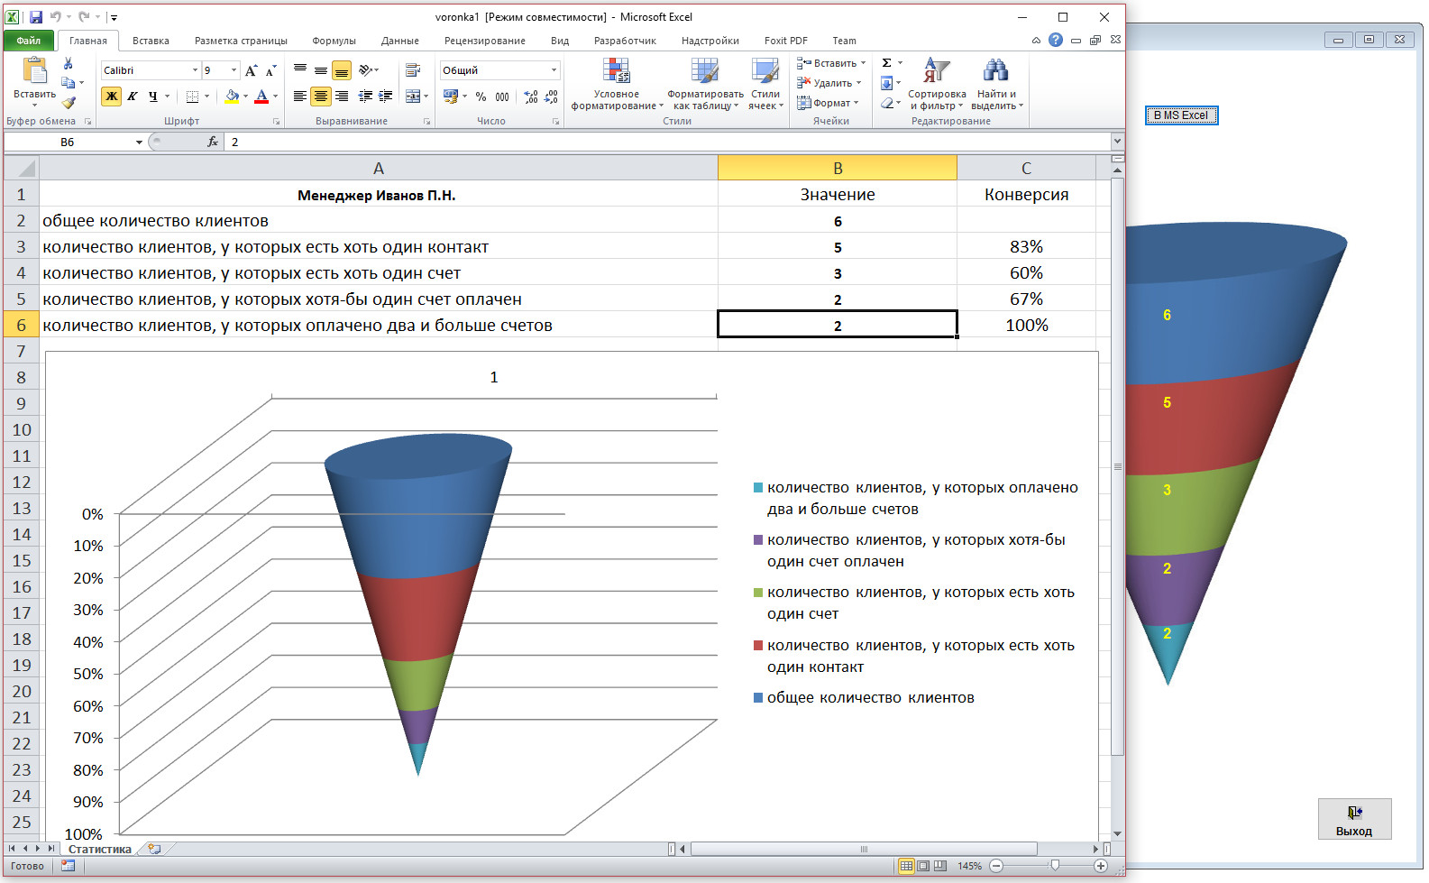Click the В MS Excel button

pyautogui.click(x=1181, y=115)
